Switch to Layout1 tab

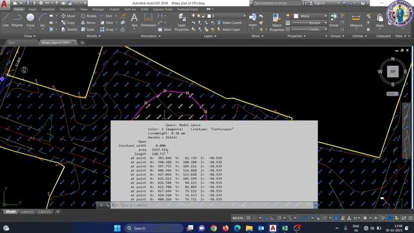[x=27, y=212]
